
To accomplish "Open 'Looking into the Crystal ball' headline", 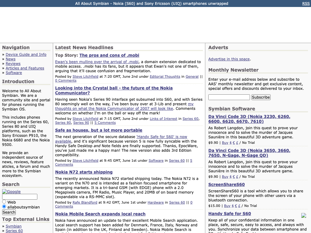I will pyautogui.click(x=114, y=90).
